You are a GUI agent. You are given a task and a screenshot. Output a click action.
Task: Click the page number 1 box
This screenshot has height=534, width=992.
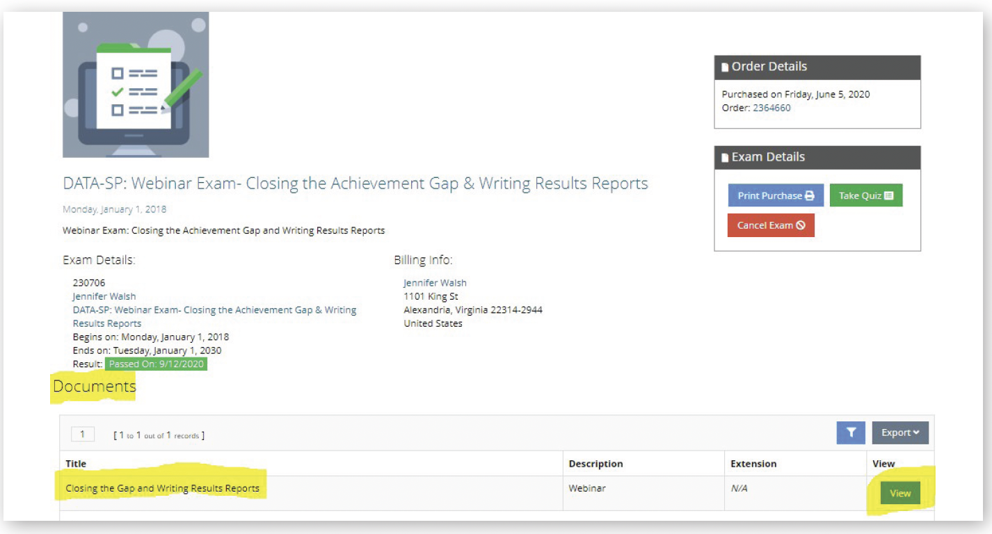tap(82, 435)
